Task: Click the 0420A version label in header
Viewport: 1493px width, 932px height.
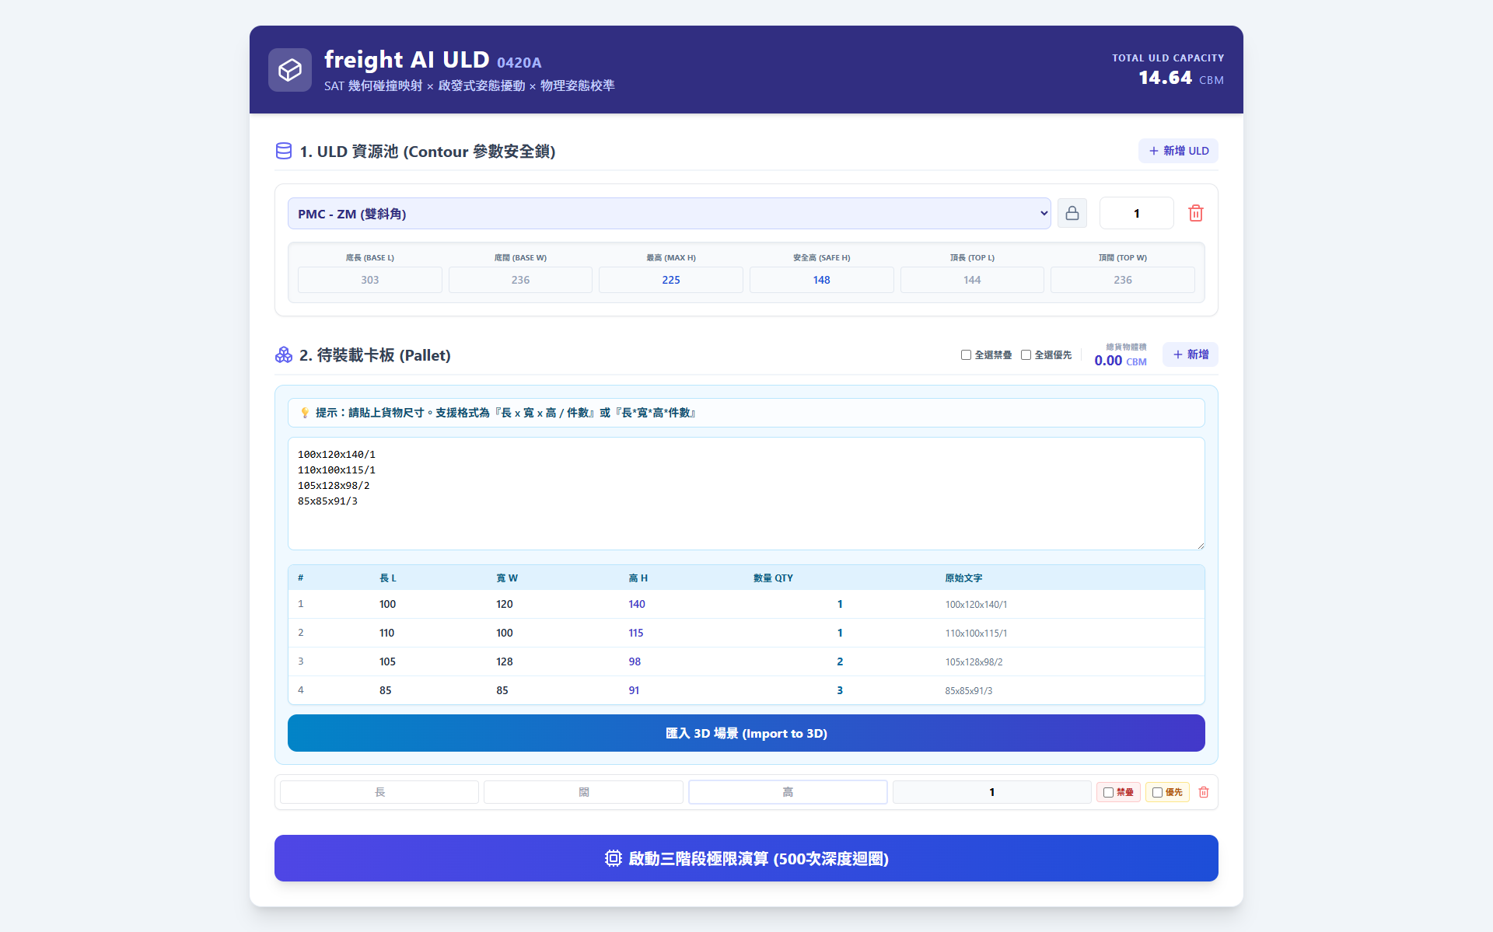Action: (519, 62)
